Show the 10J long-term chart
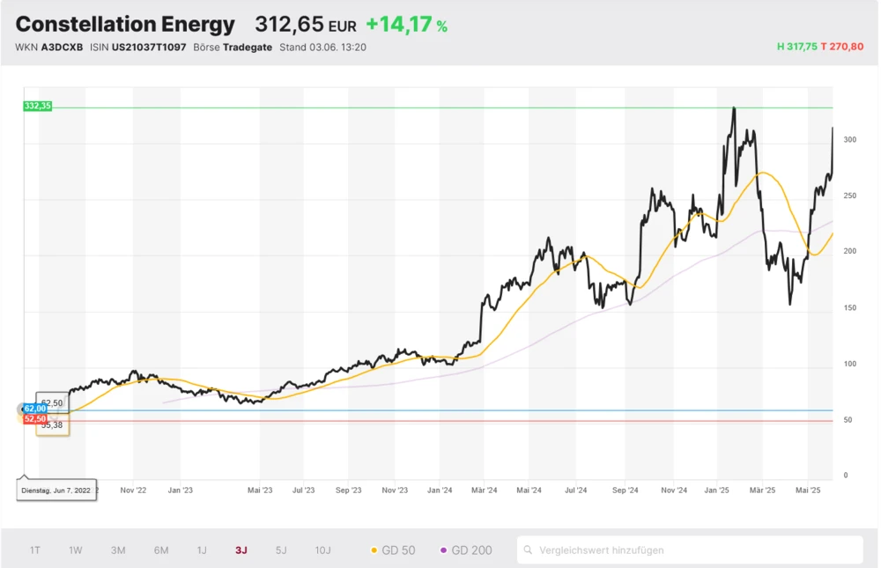 (323, 550)
